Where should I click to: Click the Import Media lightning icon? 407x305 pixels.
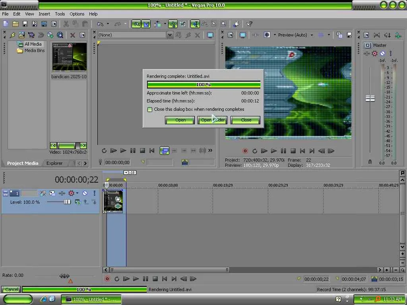pos(13,35)
